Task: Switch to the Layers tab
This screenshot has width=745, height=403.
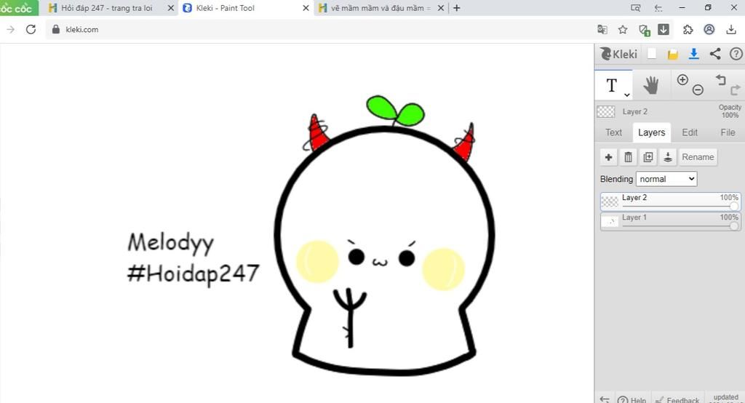Action: tap(651, 132)
